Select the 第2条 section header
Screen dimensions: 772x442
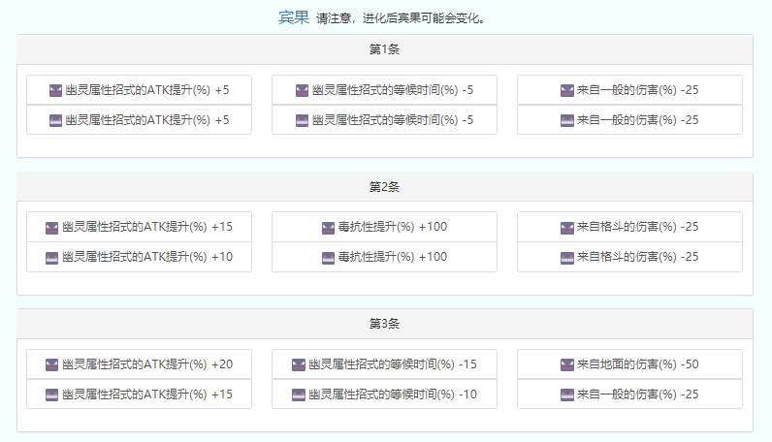pos(384,186)
